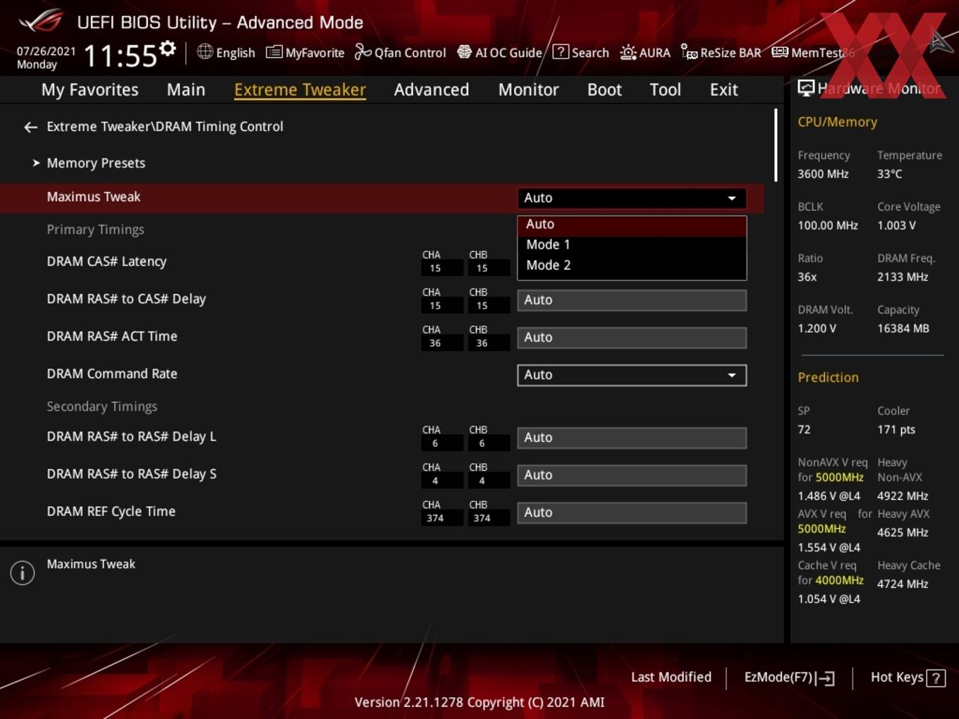Select the DRAM CAS# Latency row label
The height and width of the screenshot is (719, 959).
[106, 262]
